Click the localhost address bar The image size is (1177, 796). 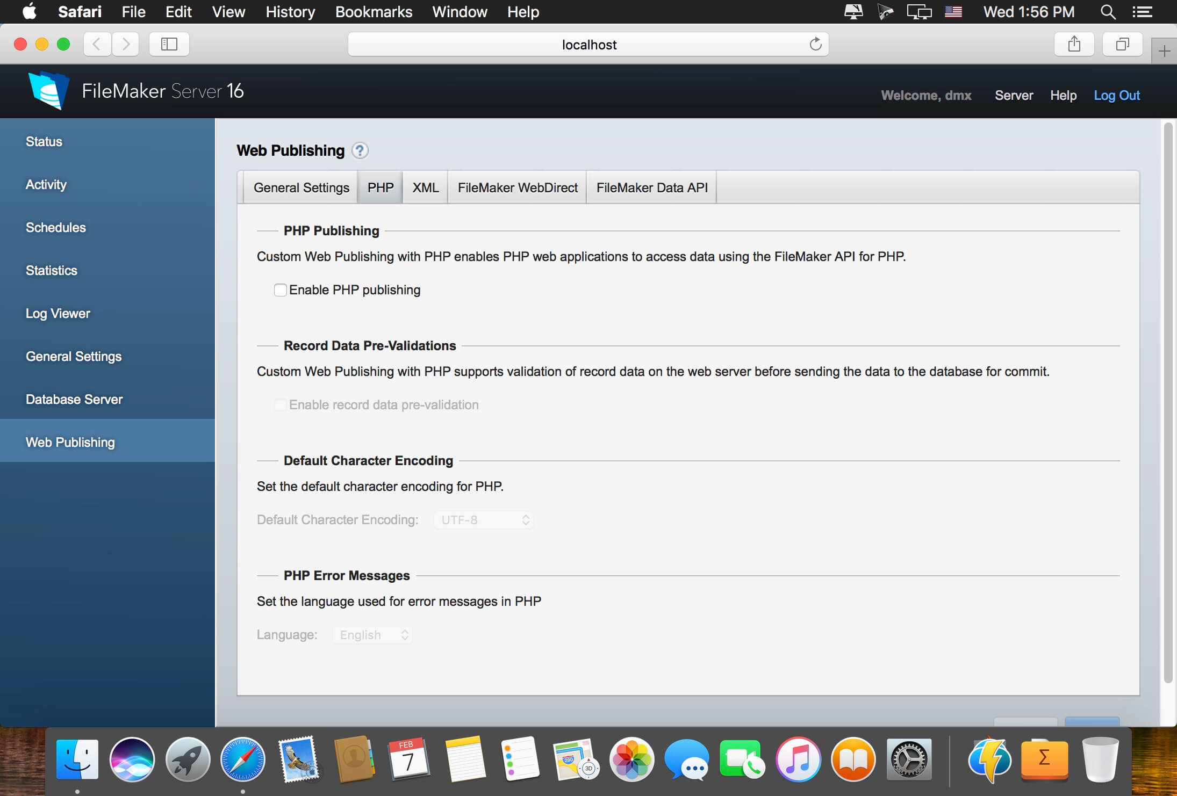click(x=588, y=44)
